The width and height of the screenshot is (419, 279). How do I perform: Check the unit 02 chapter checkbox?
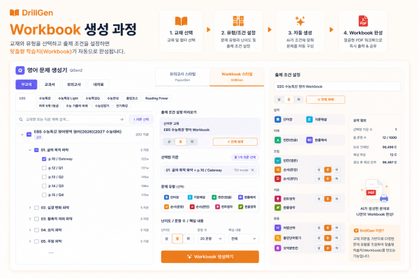(x=36, y=208)
